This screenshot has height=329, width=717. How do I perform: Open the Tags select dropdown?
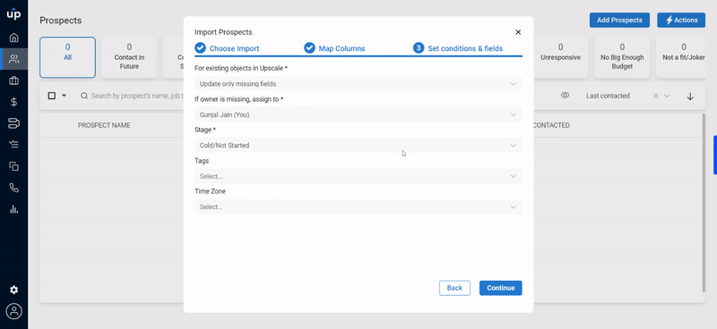(358, 176)
